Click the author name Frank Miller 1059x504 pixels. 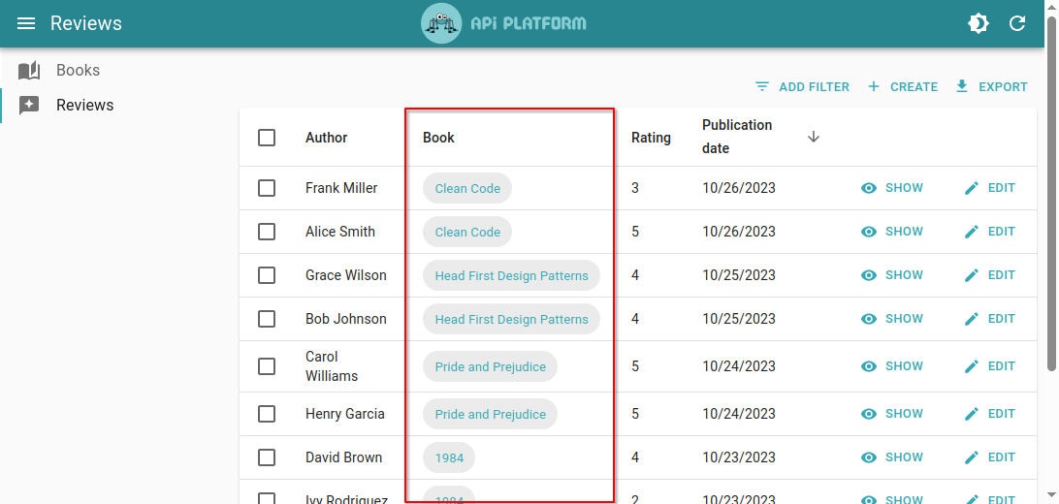[341, 188]
